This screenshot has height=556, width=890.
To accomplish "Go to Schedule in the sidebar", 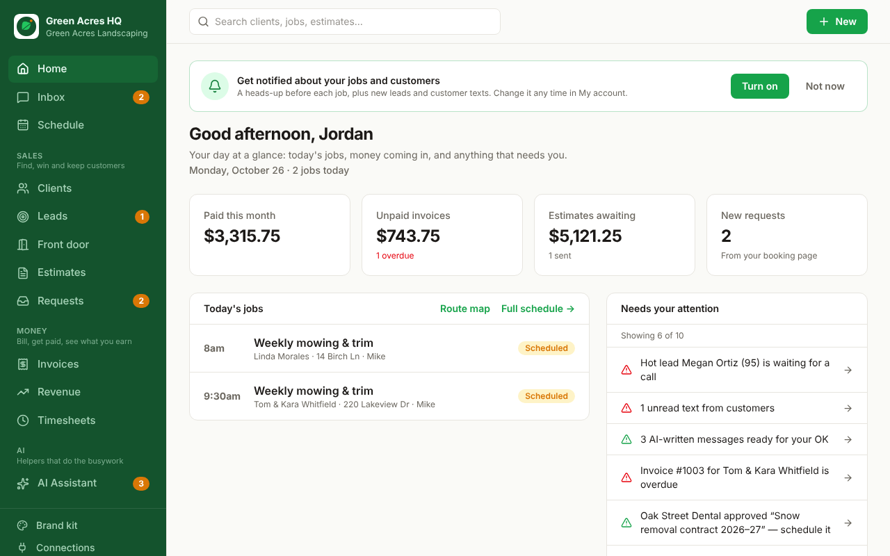I will (83, 125).
